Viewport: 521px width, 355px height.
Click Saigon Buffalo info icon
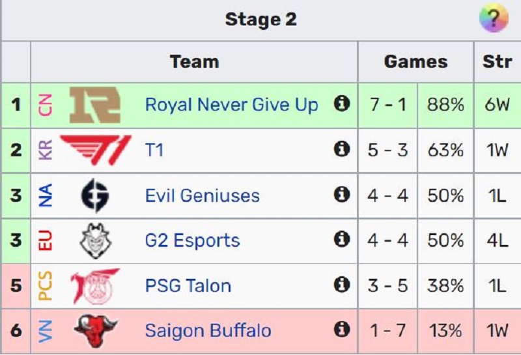point(341,330)
